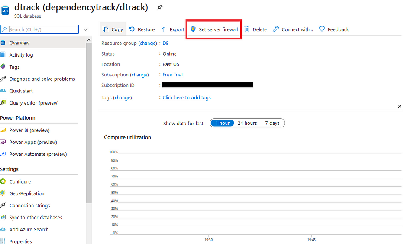The image size is (417, 244).
Task: Open the DB resource group link
Action: (165, 43)
